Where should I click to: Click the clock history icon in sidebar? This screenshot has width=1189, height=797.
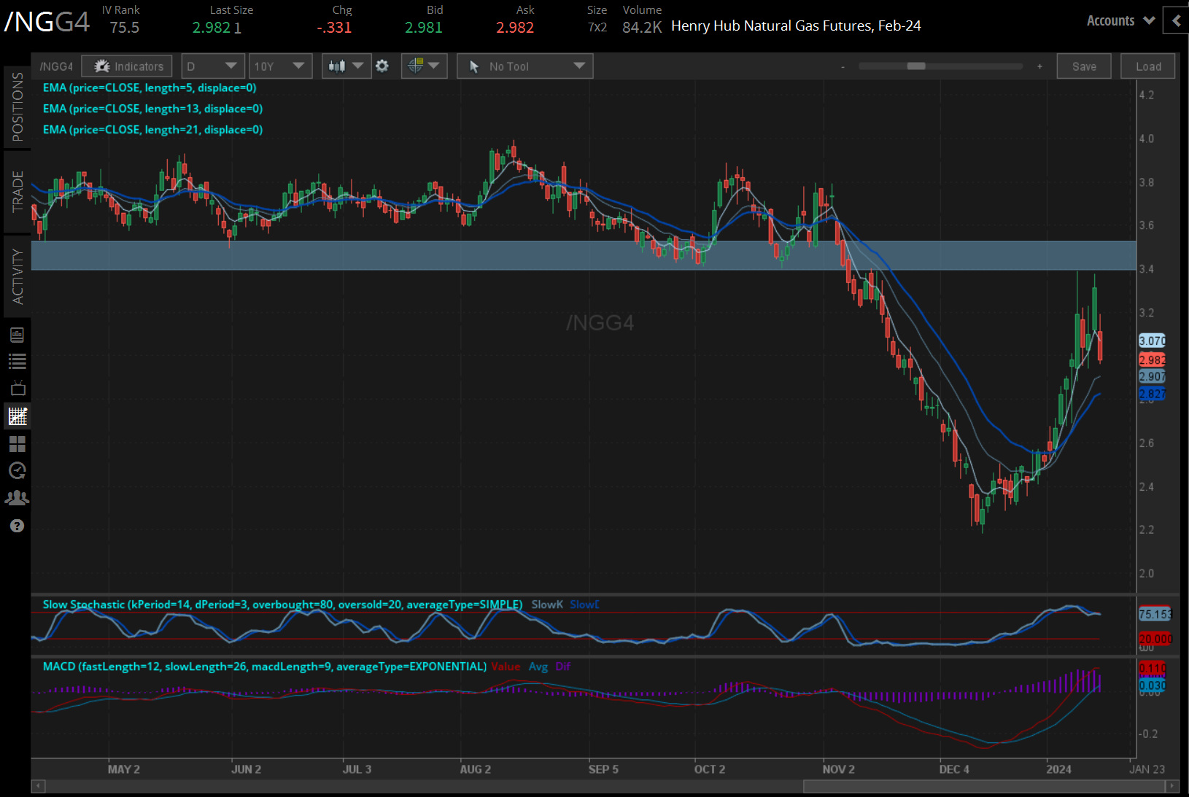tap(18, 470)
